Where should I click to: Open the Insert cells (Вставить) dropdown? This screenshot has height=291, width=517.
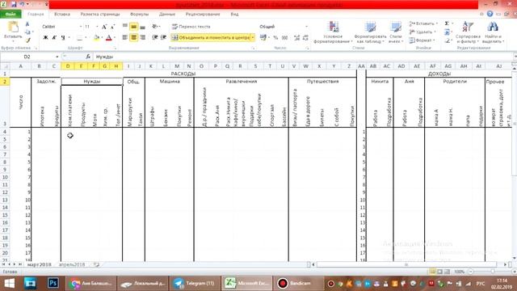click(423, 23)
